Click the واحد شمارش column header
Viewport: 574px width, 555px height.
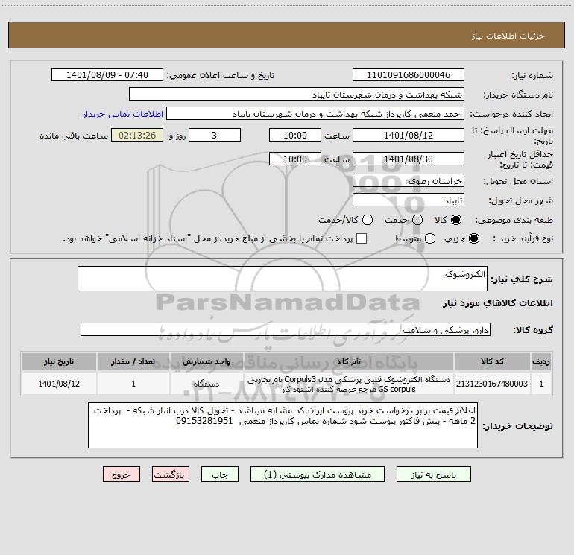click(206, 361)
